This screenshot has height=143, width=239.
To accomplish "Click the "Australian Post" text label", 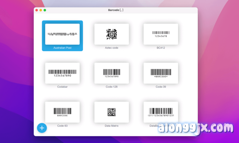I will coord(62,48).
